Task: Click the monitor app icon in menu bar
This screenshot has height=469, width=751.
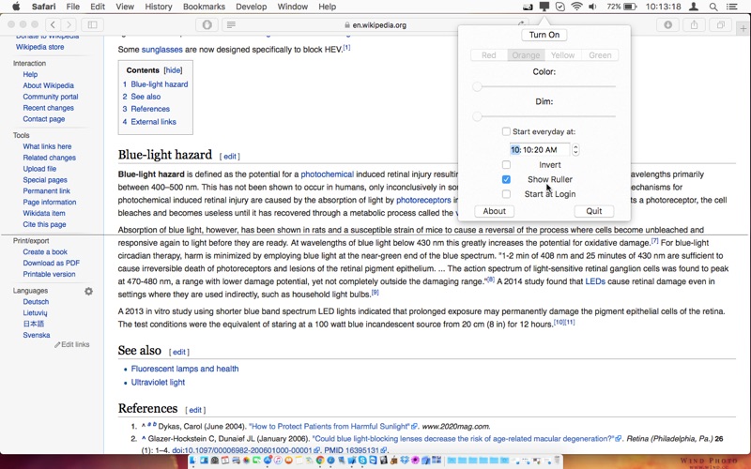Action: coord(544,7)
